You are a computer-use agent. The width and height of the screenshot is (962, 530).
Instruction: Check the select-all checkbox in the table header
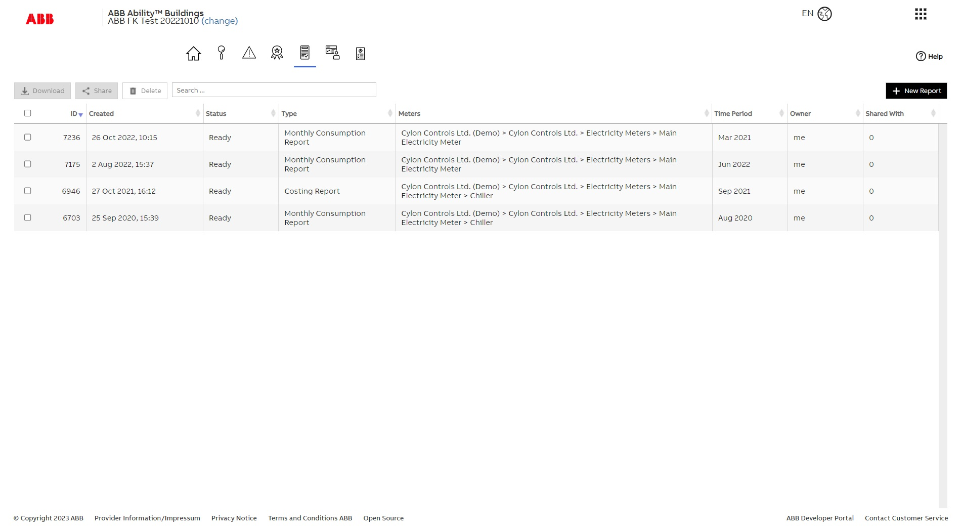tap(28, 113)
